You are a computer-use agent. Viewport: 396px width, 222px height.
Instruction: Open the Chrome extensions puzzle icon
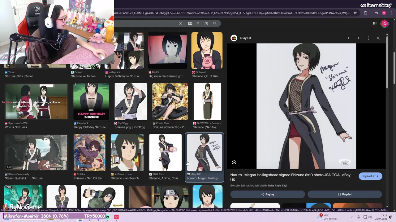pyautogui.click(x=366, y=13)
